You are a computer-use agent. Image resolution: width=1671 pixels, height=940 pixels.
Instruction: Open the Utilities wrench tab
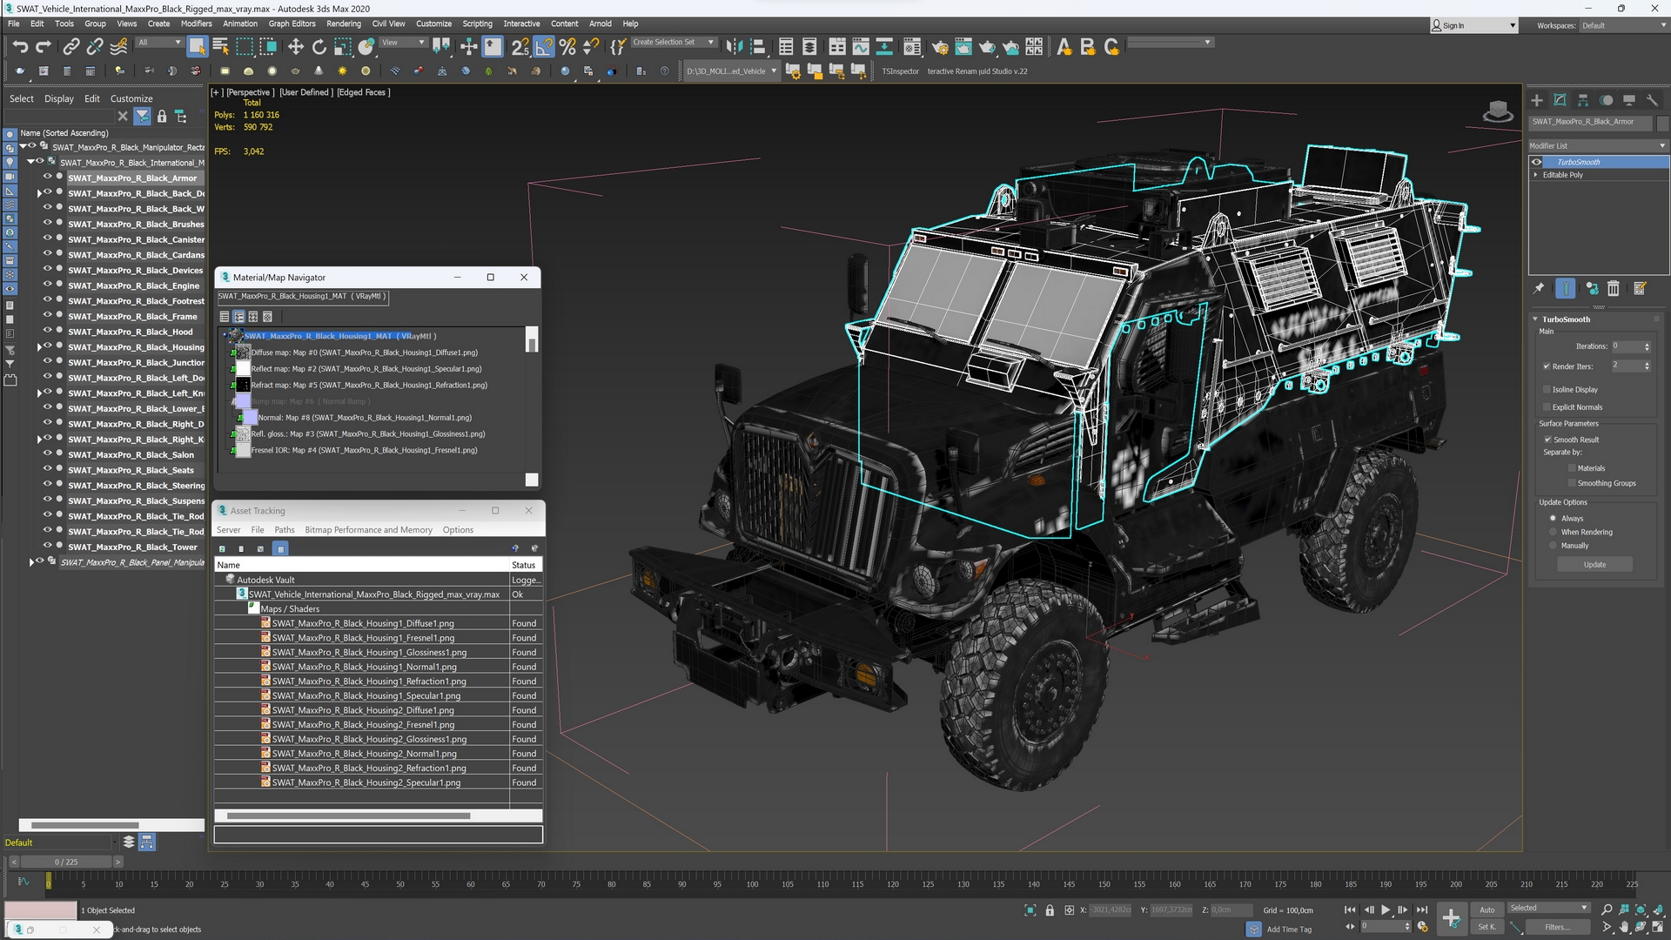[1652, 100]
